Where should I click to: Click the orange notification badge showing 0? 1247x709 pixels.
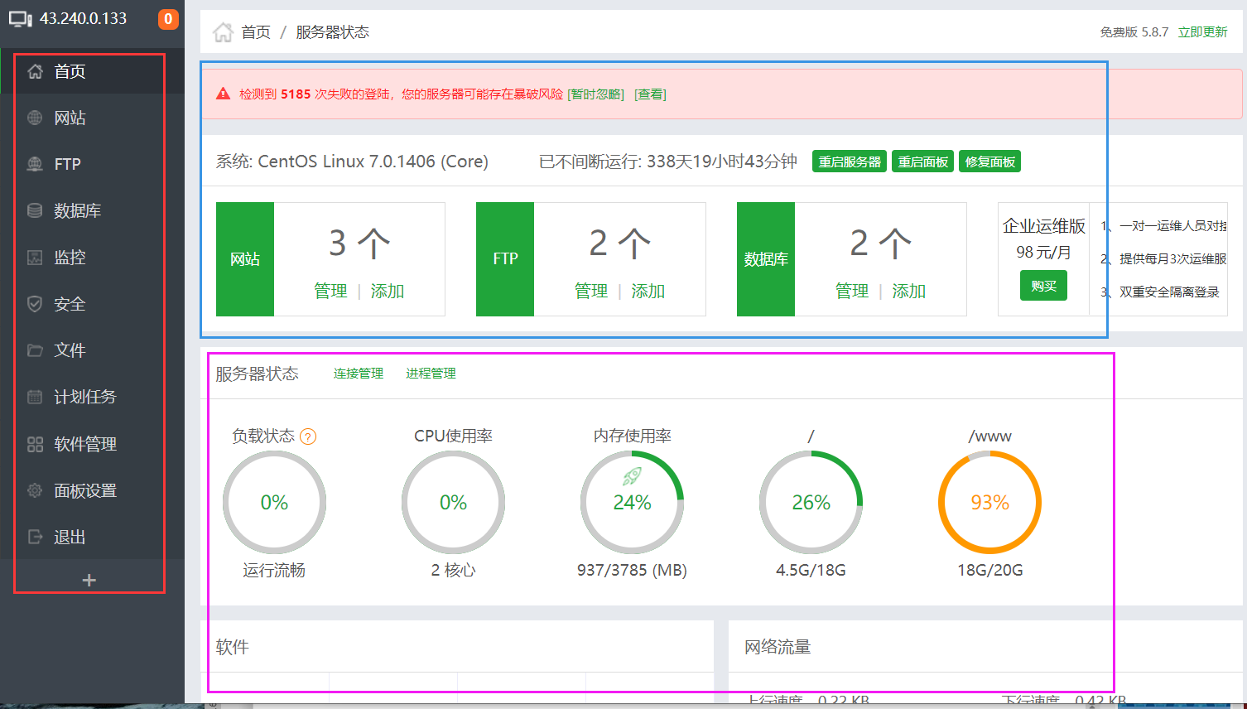[168, 18]
